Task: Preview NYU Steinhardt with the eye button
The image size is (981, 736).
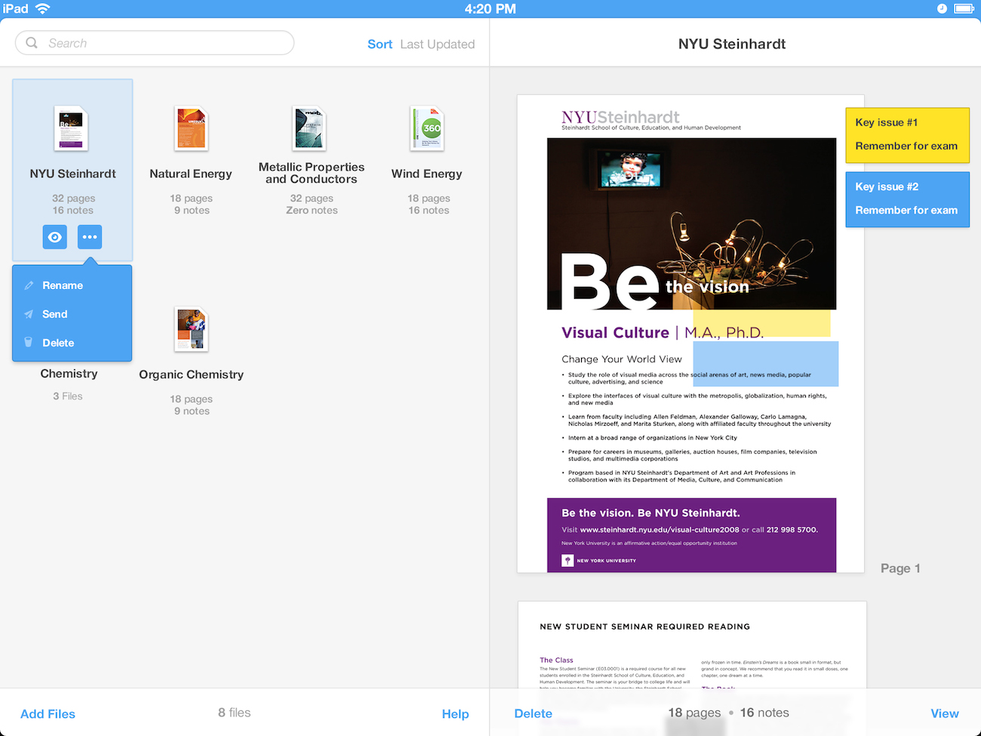Action: [x=55, y=237]
